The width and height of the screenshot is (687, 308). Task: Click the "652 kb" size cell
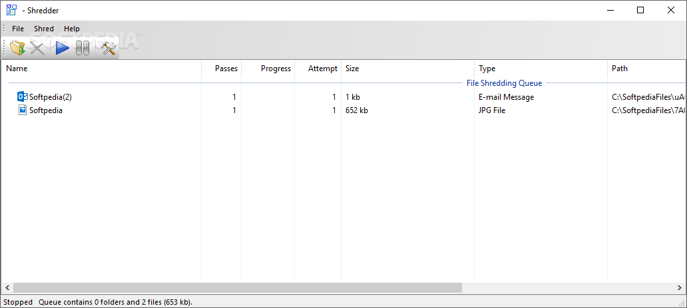357,110
